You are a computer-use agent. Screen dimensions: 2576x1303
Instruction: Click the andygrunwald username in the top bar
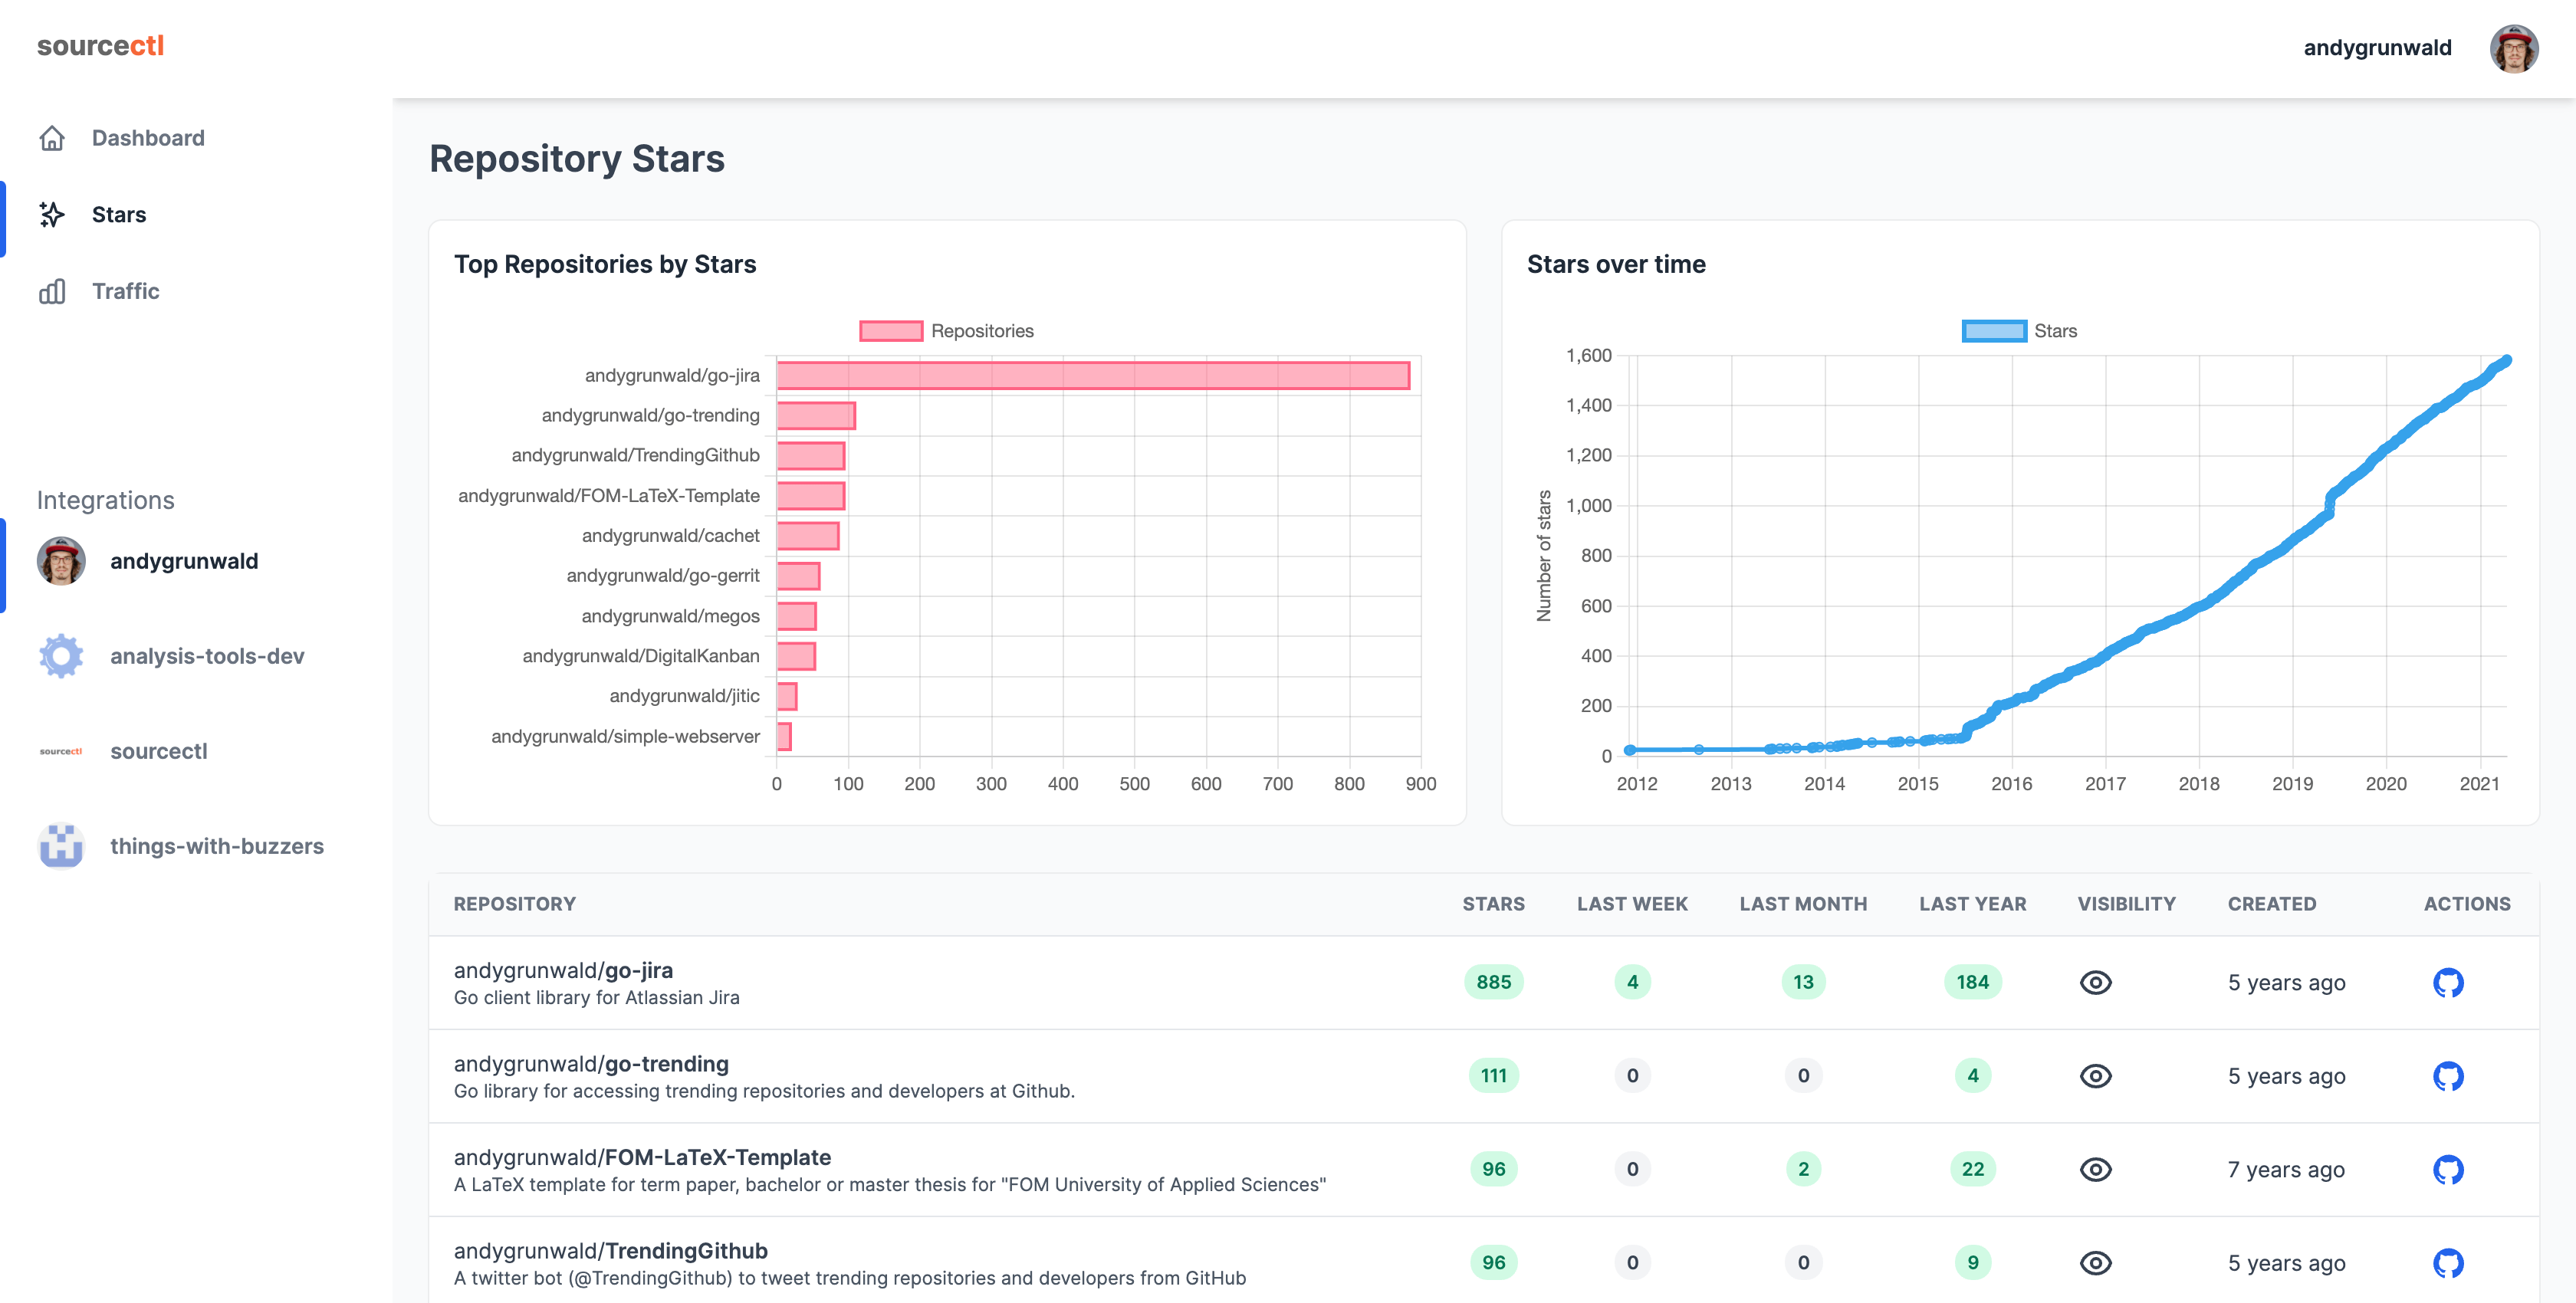(2380, 47)
